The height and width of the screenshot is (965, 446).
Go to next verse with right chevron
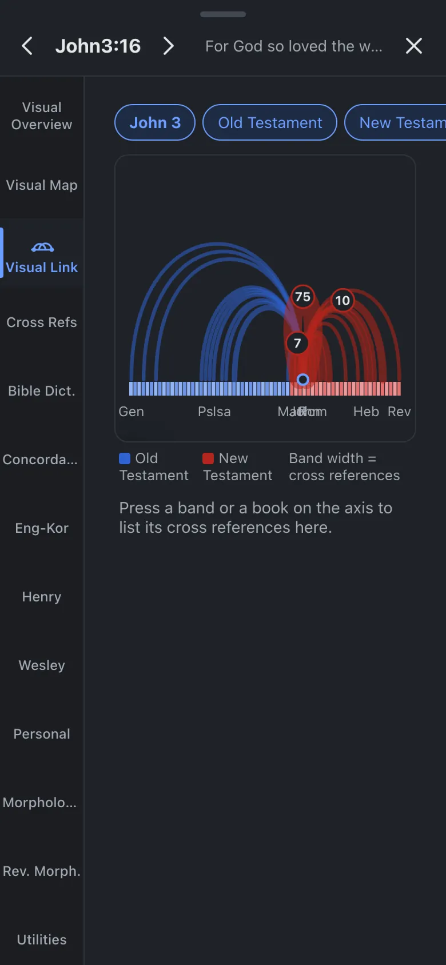168,46
